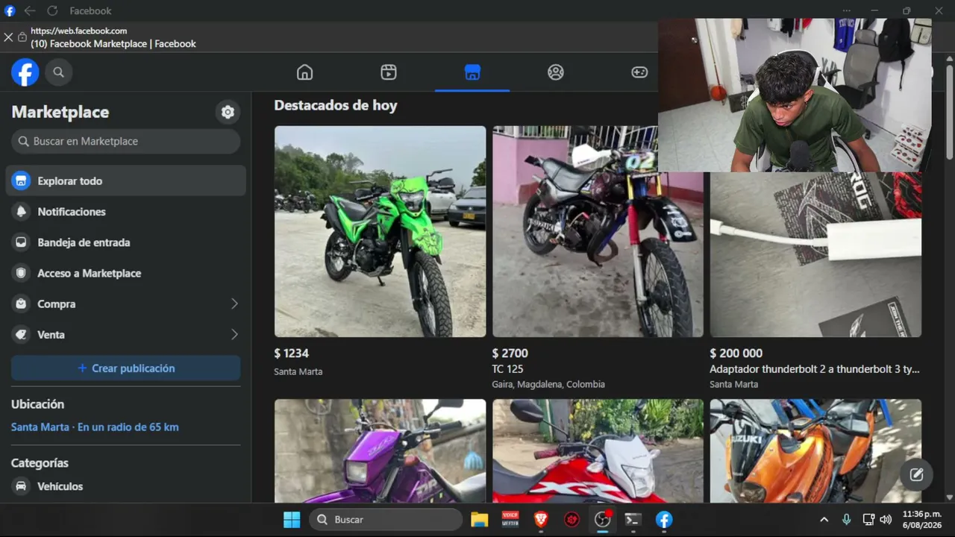The height and width of the screenshot is (537, 955).
Task: Click the $ 200 000 price
Action: [736, 354]
